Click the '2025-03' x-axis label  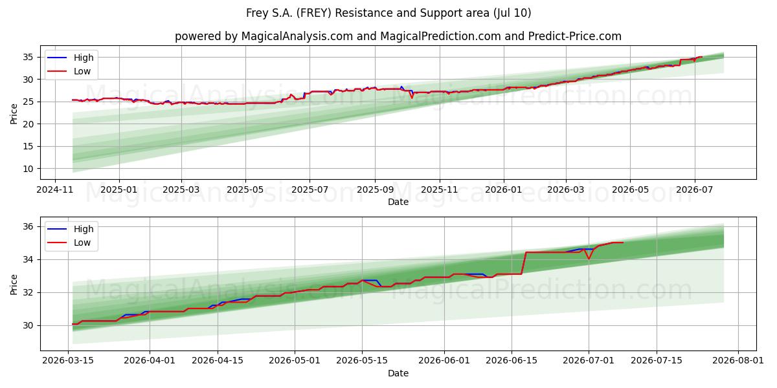pyautogui.click(x=181, y=191)
